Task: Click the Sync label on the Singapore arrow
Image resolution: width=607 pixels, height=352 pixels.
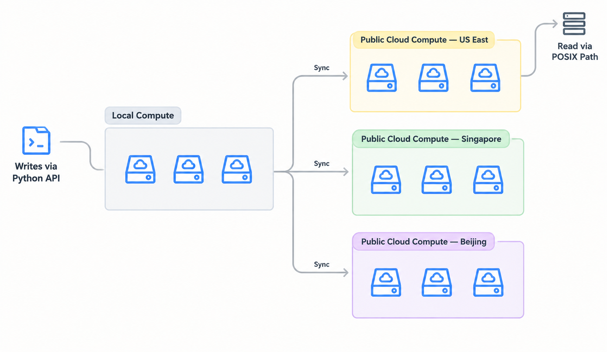Action: click(322, 163)
